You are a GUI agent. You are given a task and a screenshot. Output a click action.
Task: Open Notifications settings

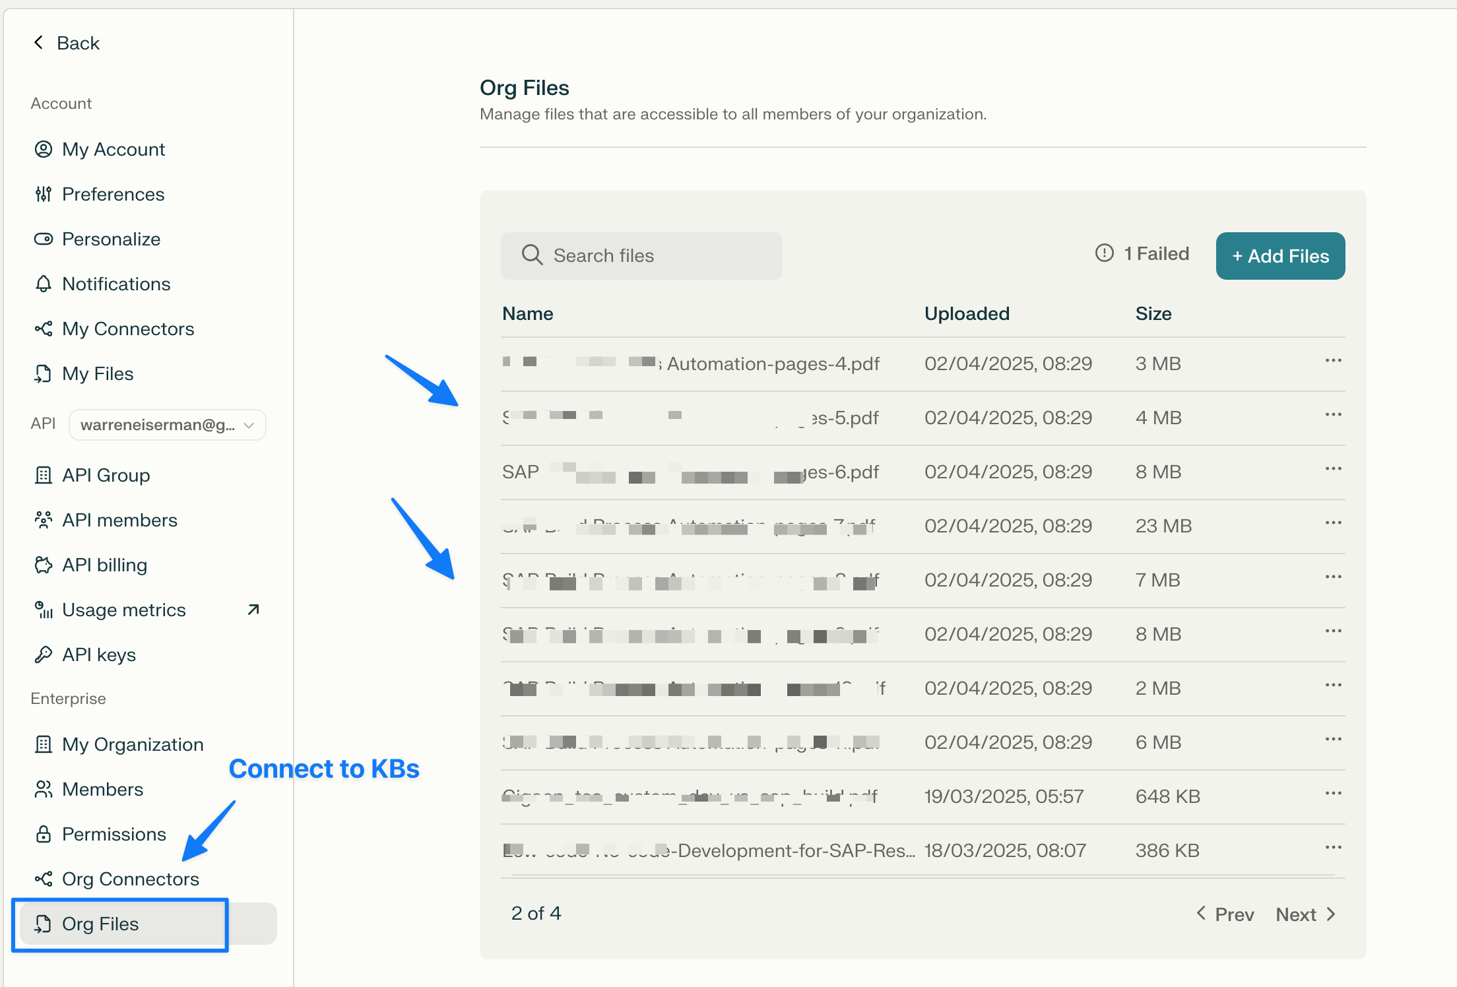[116, 284]
